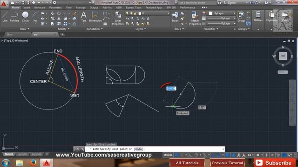This screenshot has width=298, height=167.
Task: Click the Stretch tool in Modify panel
Action: coord(53,24)
